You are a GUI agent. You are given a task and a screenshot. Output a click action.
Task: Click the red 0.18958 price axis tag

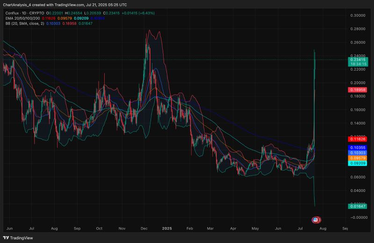click(x=358, y=89)
